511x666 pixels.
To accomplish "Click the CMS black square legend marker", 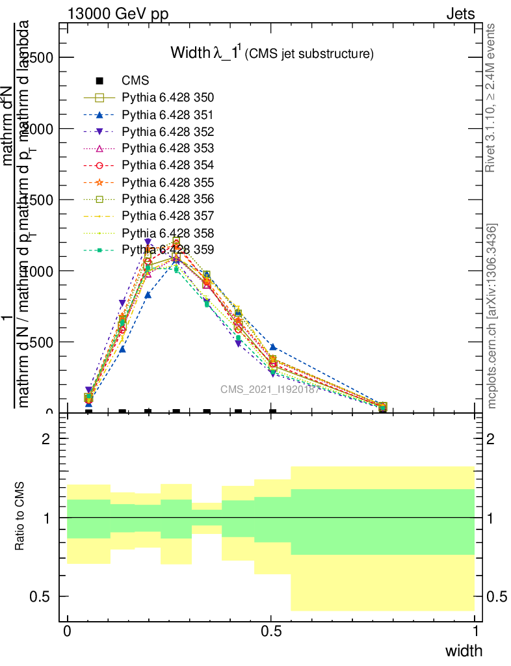I will [99, 81].
